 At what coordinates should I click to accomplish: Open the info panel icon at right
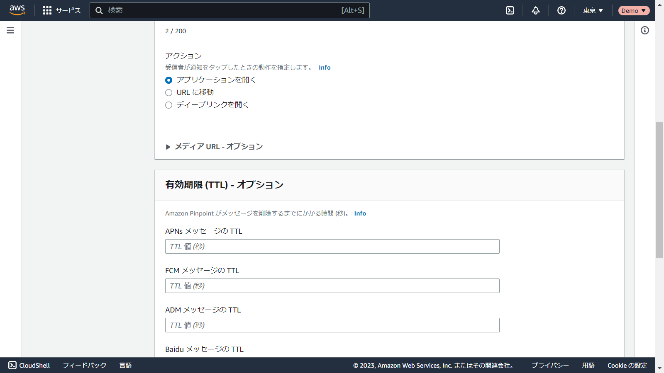[x=644, y=30]
